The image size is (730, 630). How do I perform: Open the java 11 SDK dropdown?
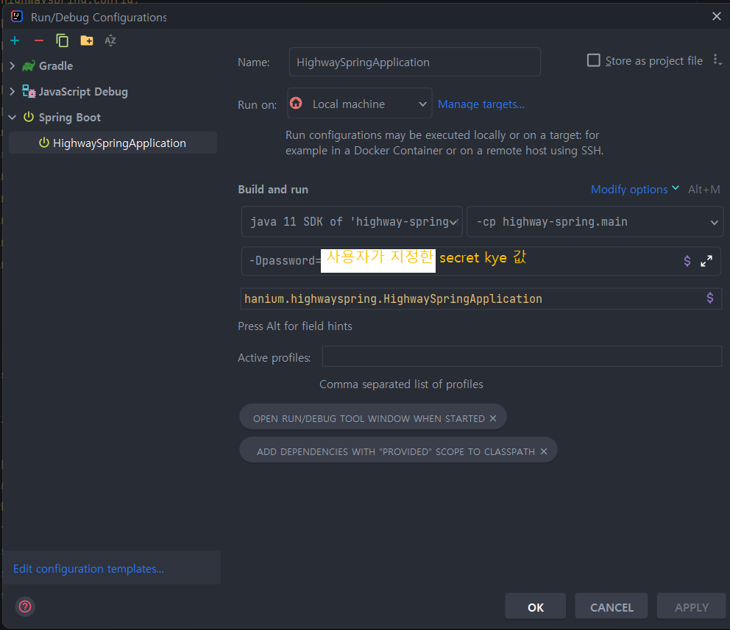pyautogui.click(x=352, y=222)
